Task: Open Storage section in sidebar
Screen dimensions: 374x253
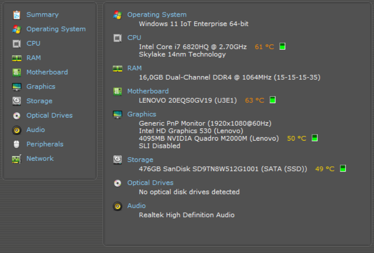Action: (39, 101)
